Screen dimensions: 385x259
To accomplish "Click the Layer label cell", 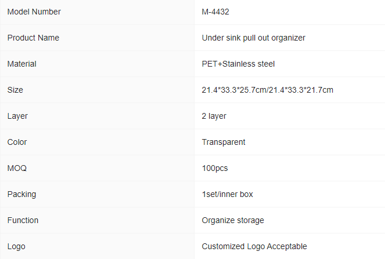I will point(97,116).
